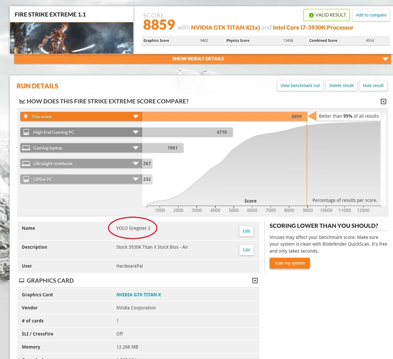This screenshot has width=393, height=359.
Task: Edit the Name field value
Action: pos(246,231)
